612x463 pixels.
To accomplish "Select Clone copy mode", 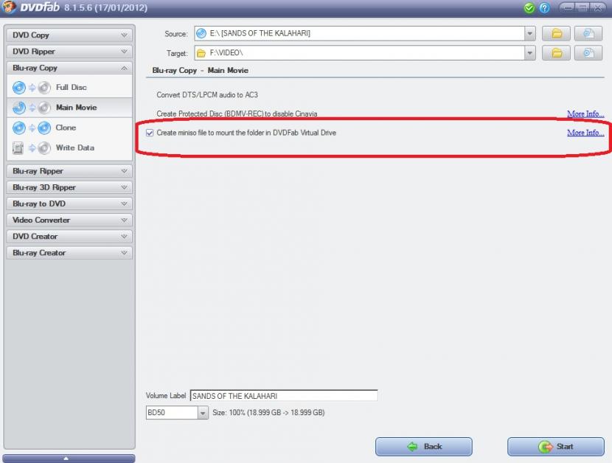I will click(69, 128).
